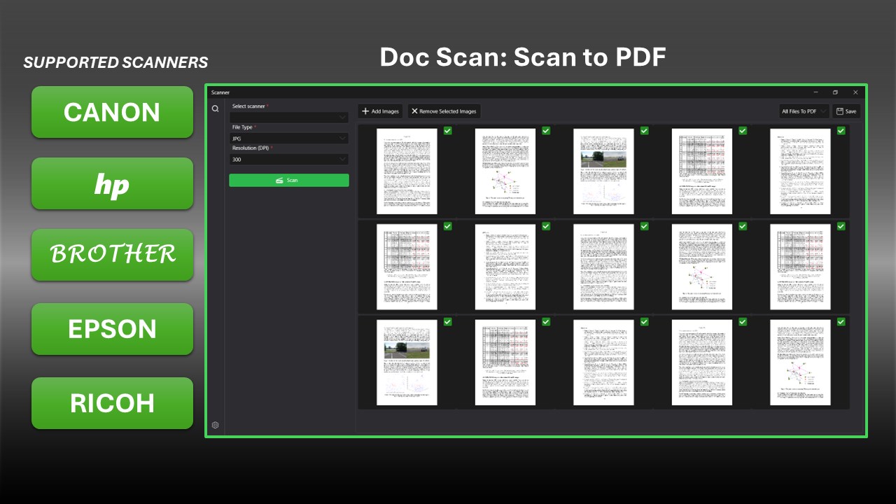This screenshot has height=504, width=896.
Task: Click the hp supported scanner button
Action: (x=112, y=183)
